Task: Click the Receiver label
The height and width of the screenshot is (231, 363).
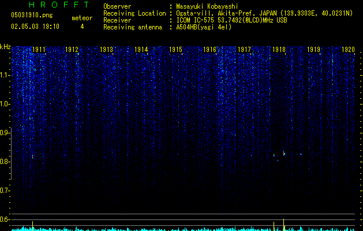Action: [x=117, y=20]
